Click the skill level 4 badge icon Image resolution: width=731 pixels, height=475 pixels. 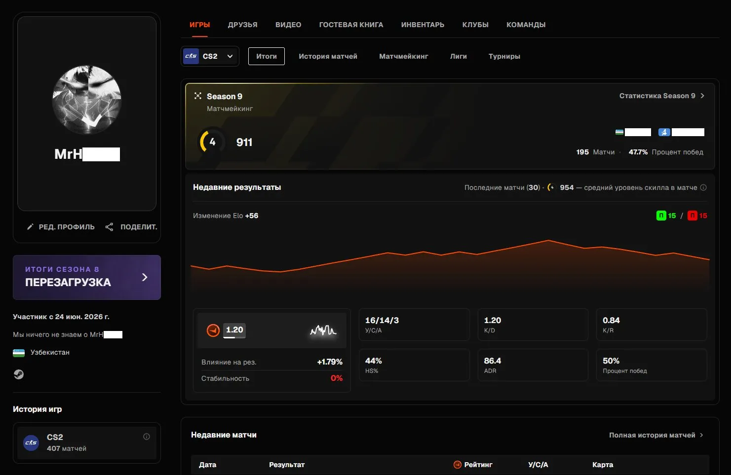(x=211, y=142)
